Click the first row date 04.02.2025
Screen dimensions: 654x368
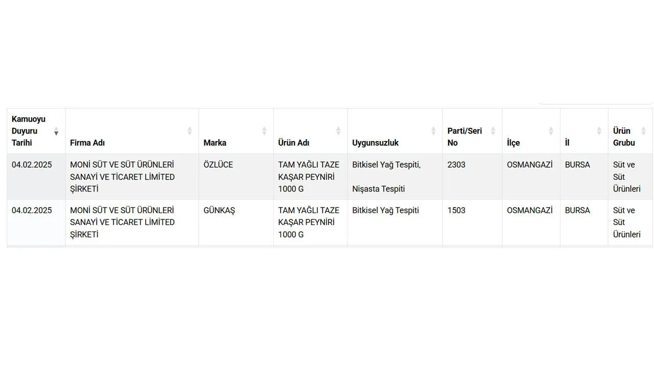[32, 165]
